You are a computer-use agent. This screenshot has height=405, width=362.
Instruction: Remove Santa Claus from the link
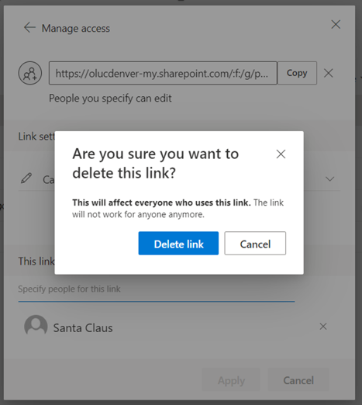click(323, 327)
